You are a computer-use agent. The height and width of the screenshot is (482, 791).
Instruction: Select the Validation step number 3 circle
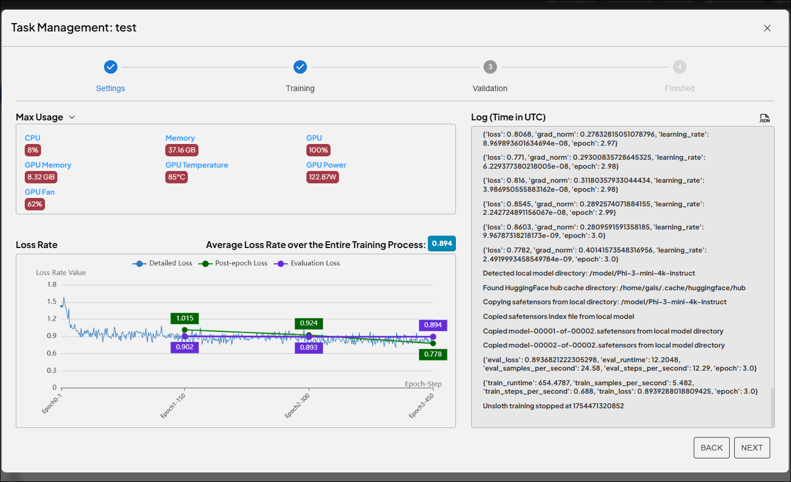point(490,67)
